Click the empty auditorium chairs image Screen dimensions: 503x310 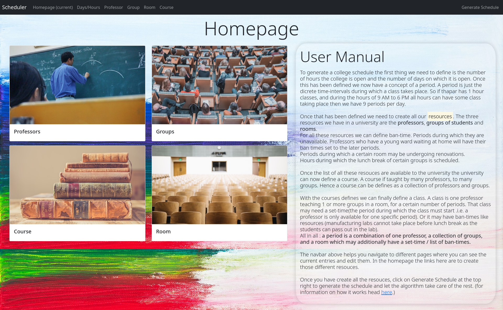(x=219, y=185)
